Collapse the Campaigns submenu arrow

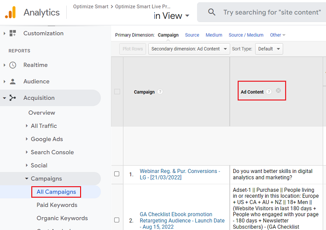(27, 178)
